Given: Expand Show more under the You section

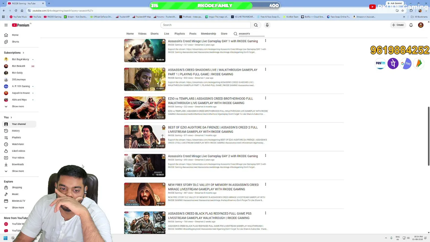Looking at the screenshot, I should point(18,171).
